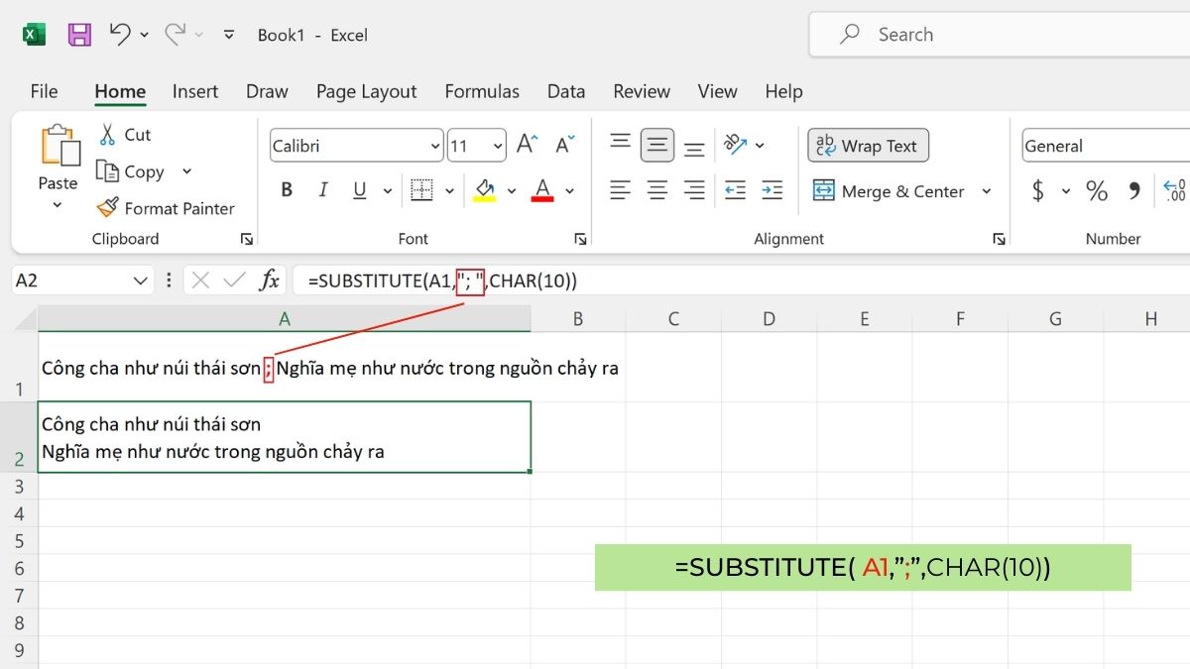Switch to the Draw tab
The width and height of the screenshot is (1190, 669).
(x=267, y=91)
